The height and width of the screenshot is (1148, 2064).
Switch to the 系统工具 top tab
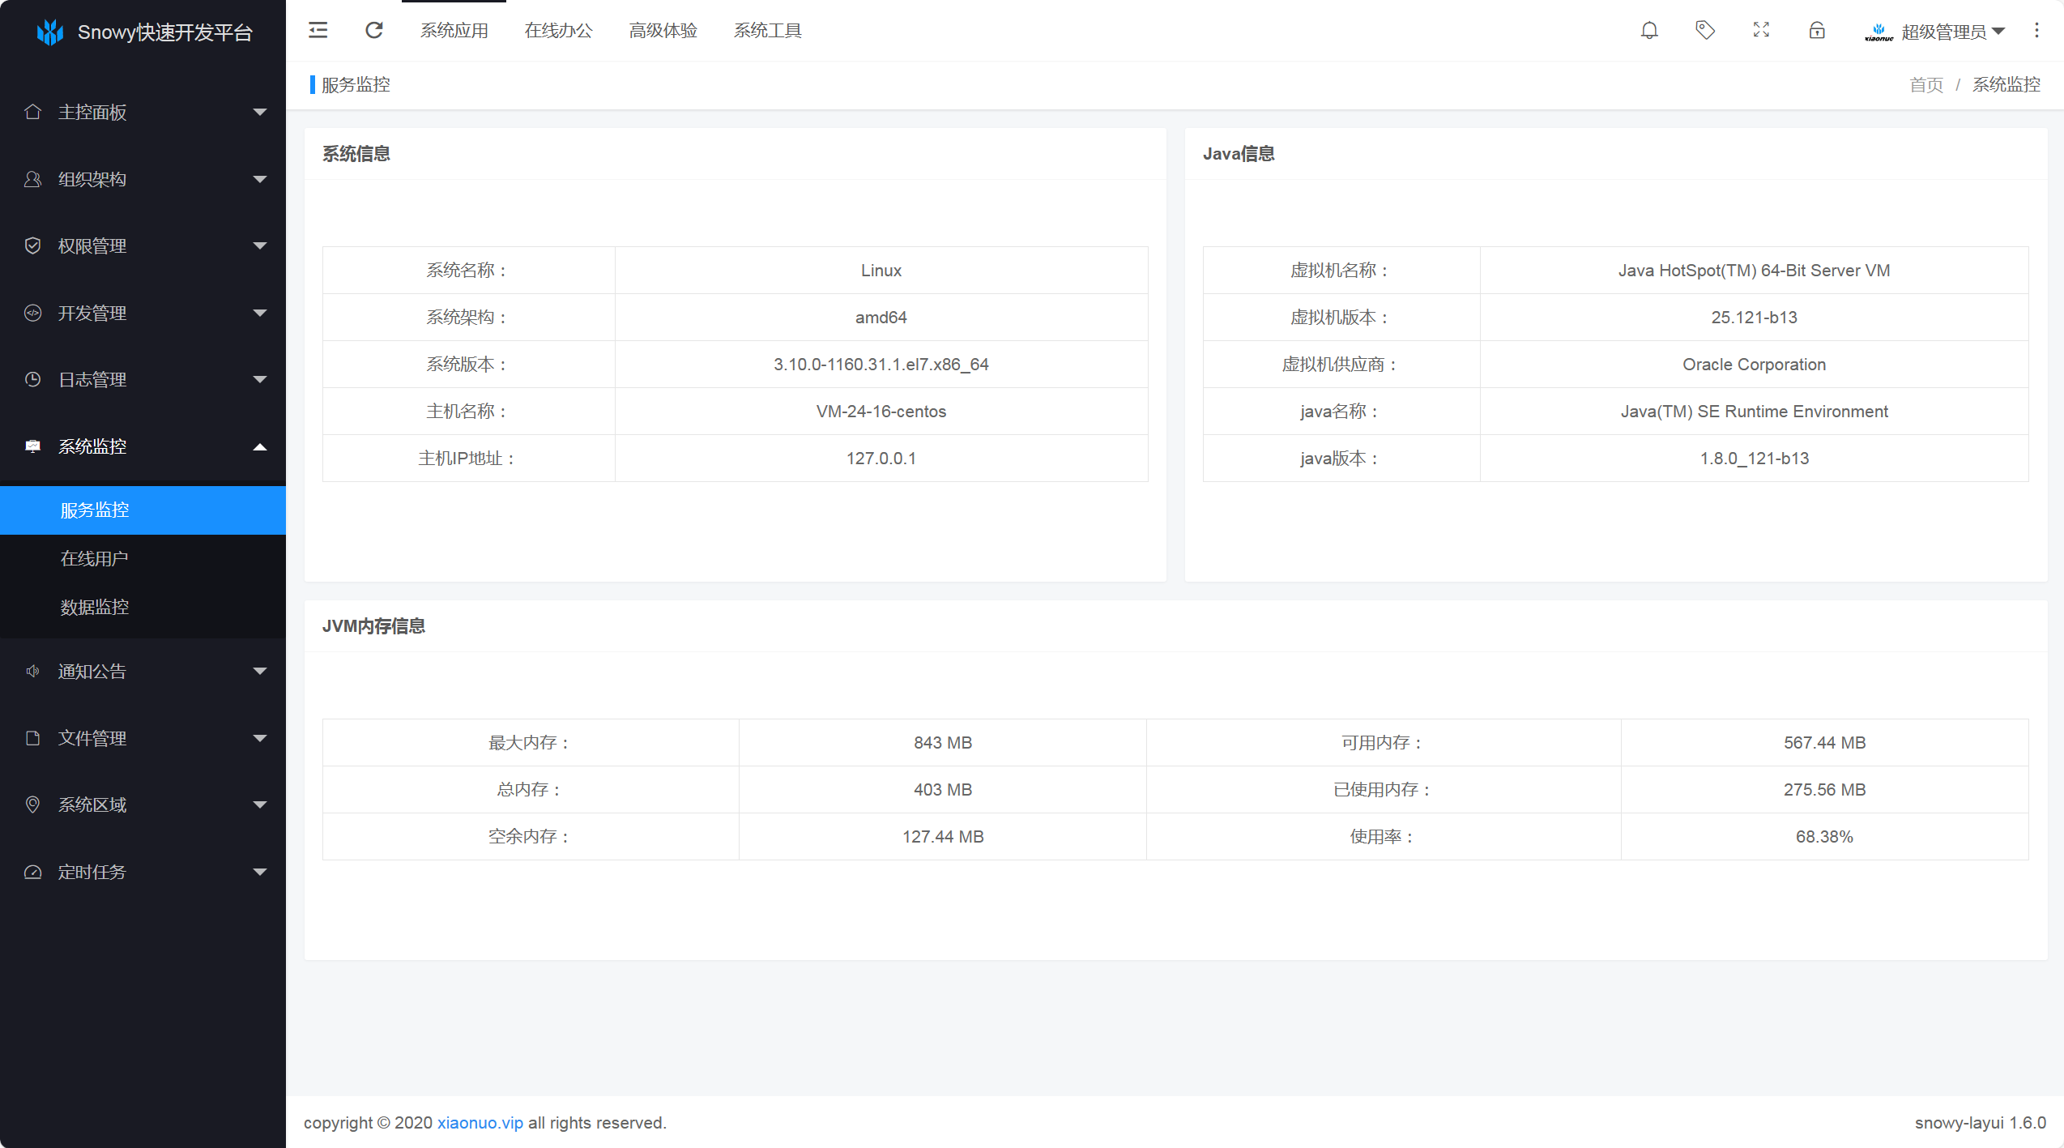click(767, 31)
